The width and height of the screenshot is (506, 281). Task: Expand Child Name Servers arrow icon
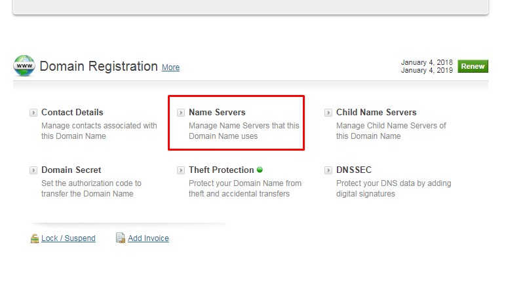[328, 113]
